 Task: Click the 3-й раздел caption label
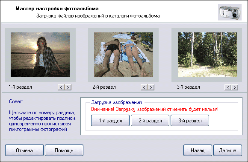(x=188, y=87)
